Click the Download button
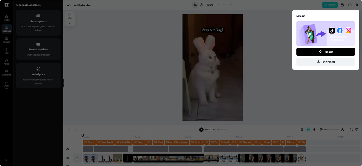 [x=326, y=62]
